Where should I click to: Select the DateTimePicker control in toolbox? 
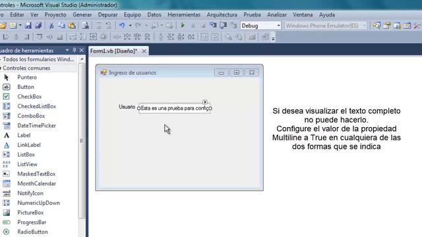point(36,126)
